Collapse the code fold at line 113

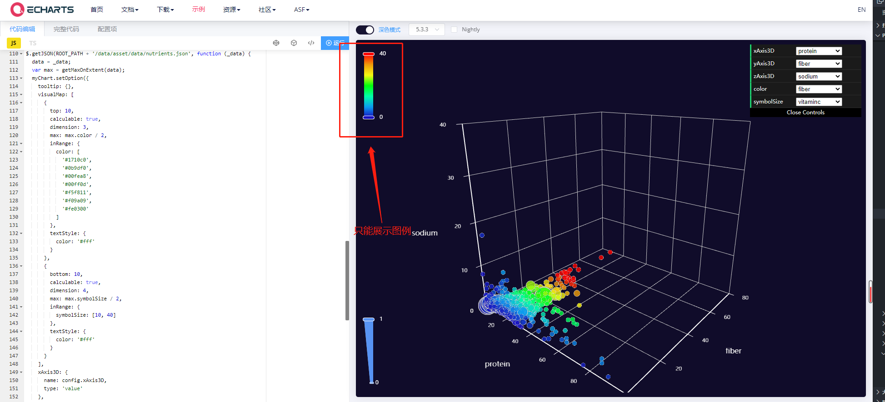pos(21,78)
